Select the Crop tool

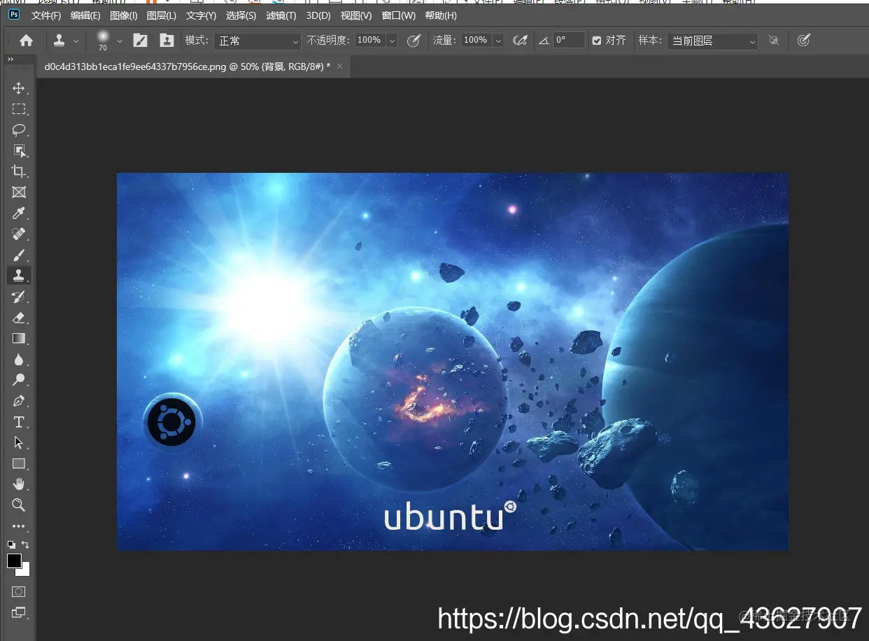19,171
